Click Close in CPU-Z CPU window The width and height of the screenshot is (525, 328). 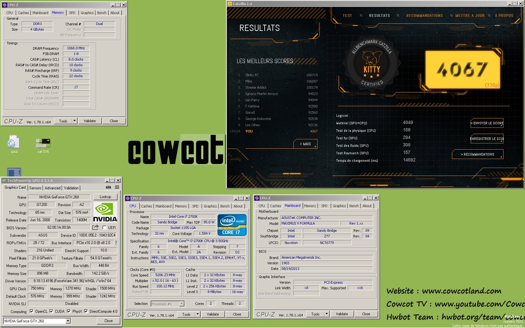[237, 315]
